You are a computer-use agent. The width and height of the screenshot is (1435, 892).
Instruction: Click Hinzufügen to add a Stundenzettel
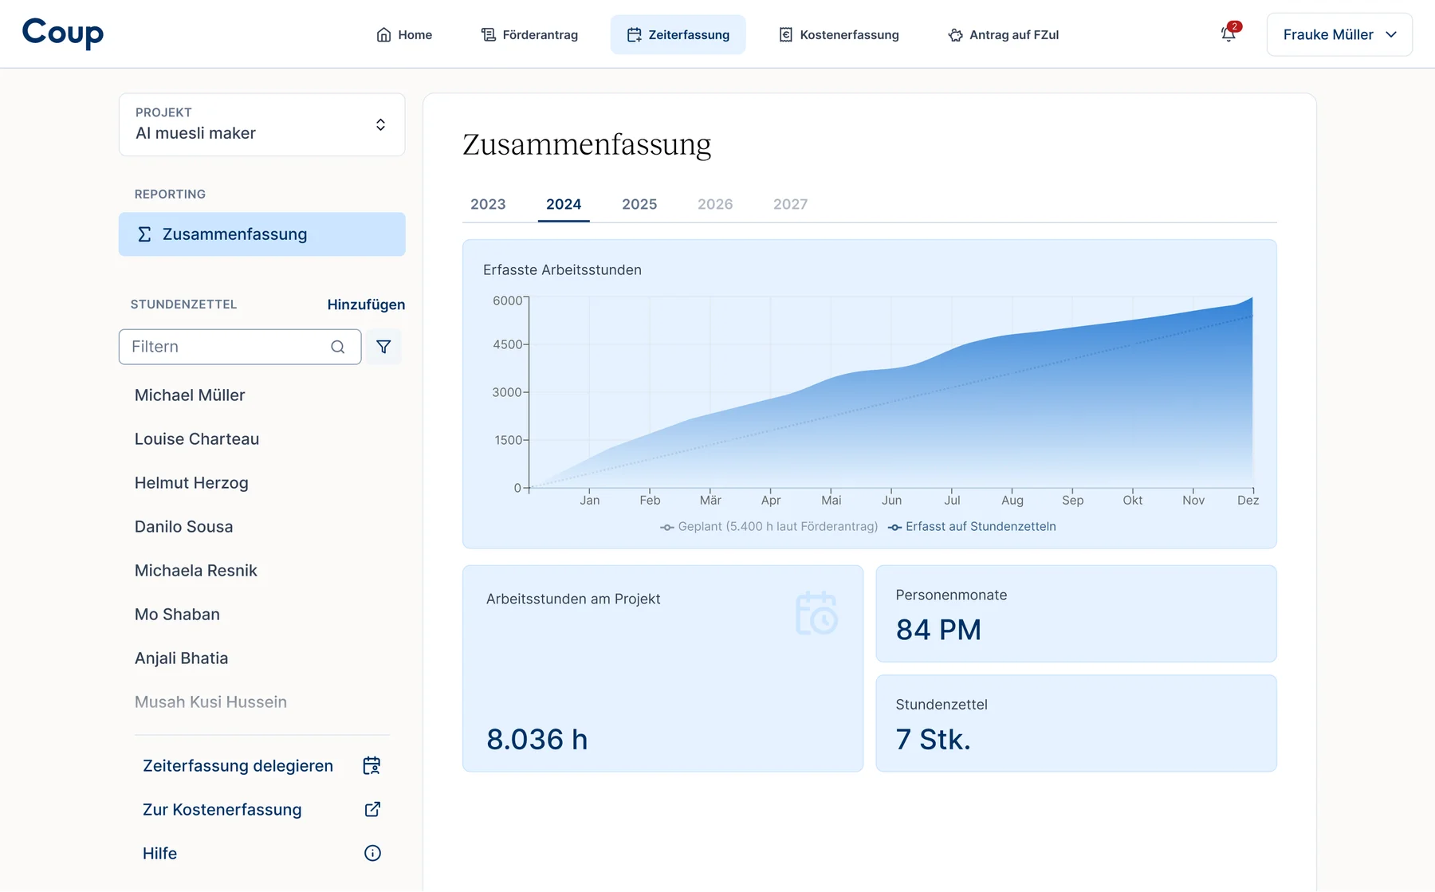pos(366,305)
